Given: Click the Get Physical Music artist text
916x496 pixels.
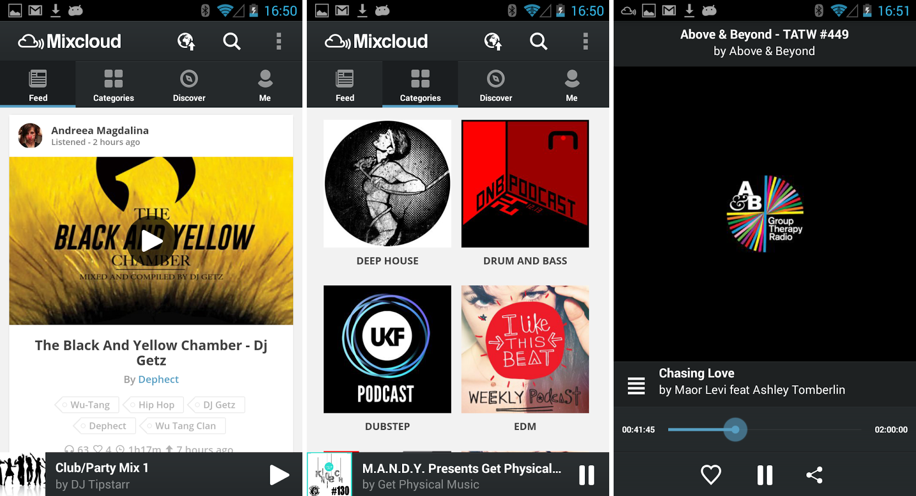Looking at the screenshot, I should coord(421,484).
